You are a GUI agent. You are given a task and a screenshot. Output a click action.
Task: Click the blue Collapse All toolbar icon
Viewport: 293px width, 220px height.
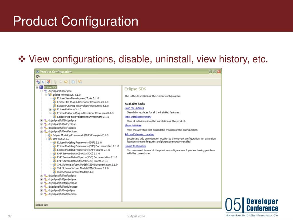click(73, 82)
